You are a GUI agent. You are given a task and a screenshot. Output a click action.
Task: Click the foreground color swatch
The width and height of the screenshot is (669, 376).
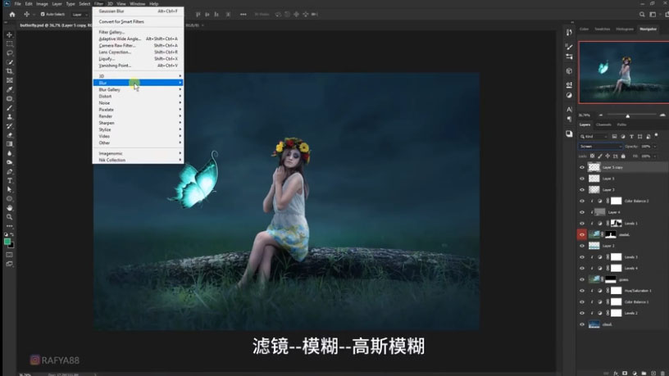(7, 242)
